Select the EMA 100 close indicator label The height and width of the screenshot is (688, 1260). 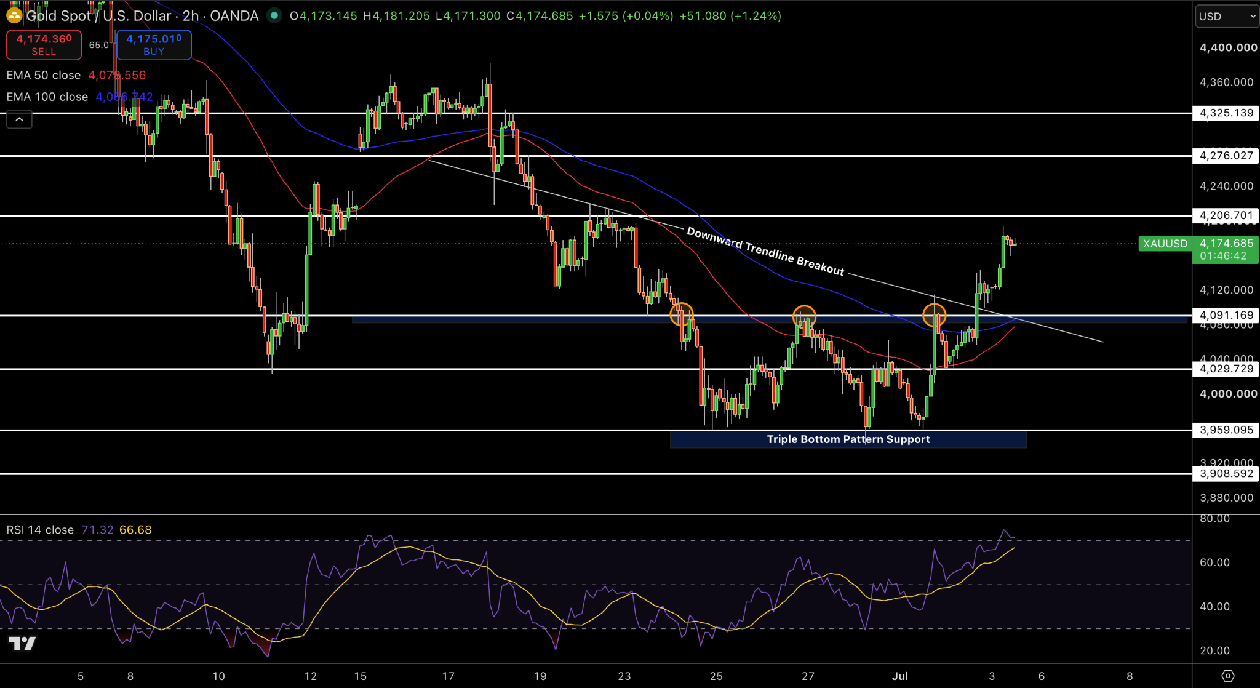(47, 97)
